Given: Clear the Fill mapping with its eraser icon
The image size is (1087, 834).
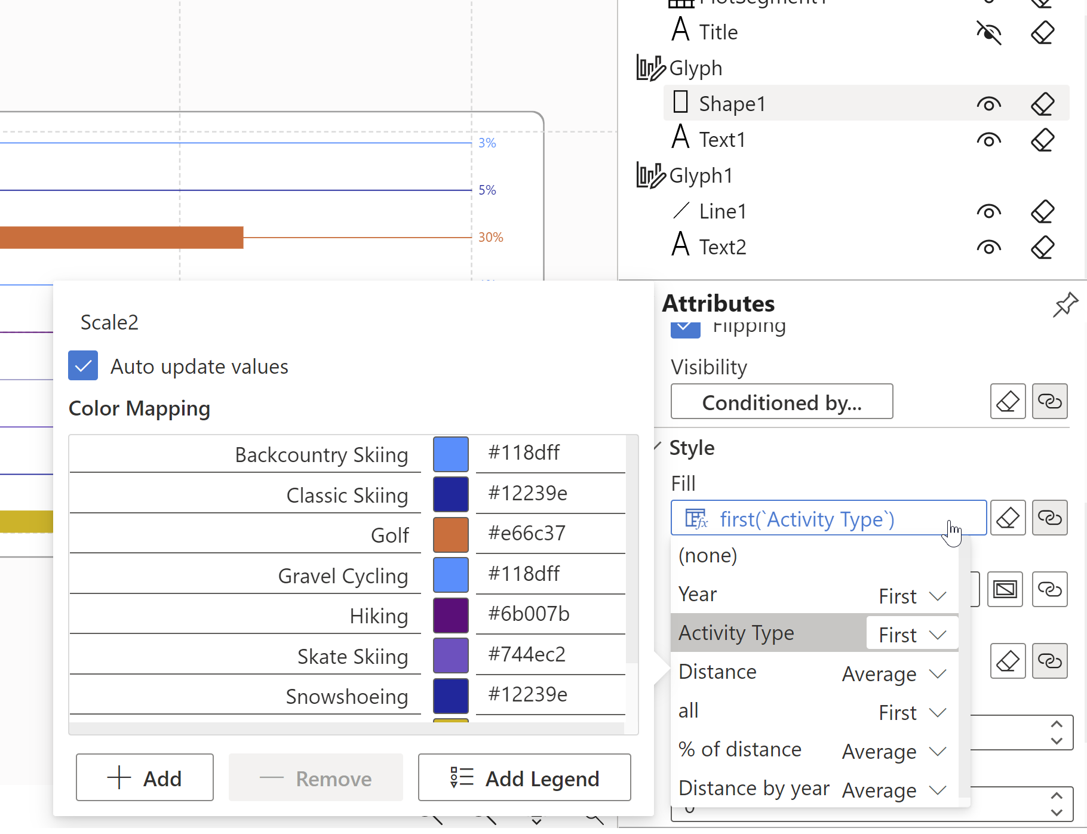Looking at the screenshot, I should point(1008,518).
